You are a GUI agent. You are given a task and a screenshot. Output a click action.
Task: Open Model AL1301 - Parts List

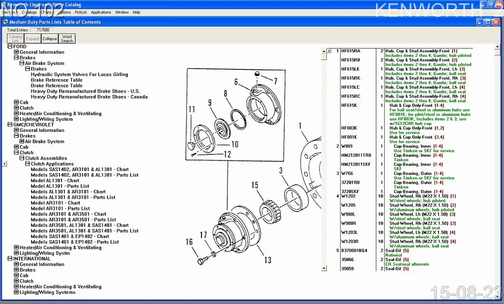click(60, 186)
